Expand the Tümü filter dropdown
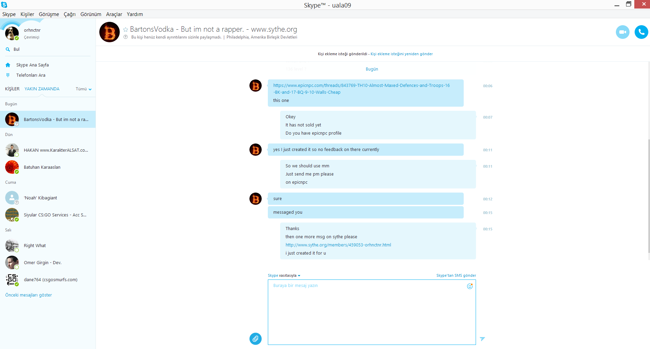The width and height of the screenshot is (650, 349). [84, 89]
